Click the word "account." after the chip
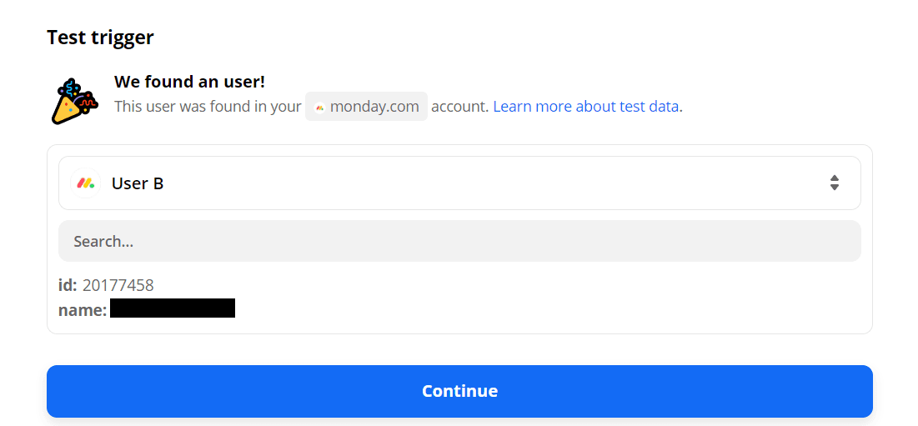The image size is (918, 426). tap(459, 107)
